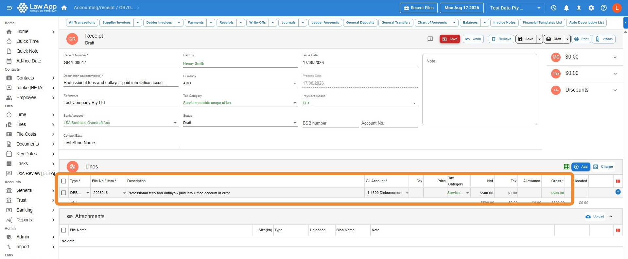Open Tax Category dropdown in the receipt header
This screenshot has width=628, height=259.
pyautogui.click(x=240, y=103)
